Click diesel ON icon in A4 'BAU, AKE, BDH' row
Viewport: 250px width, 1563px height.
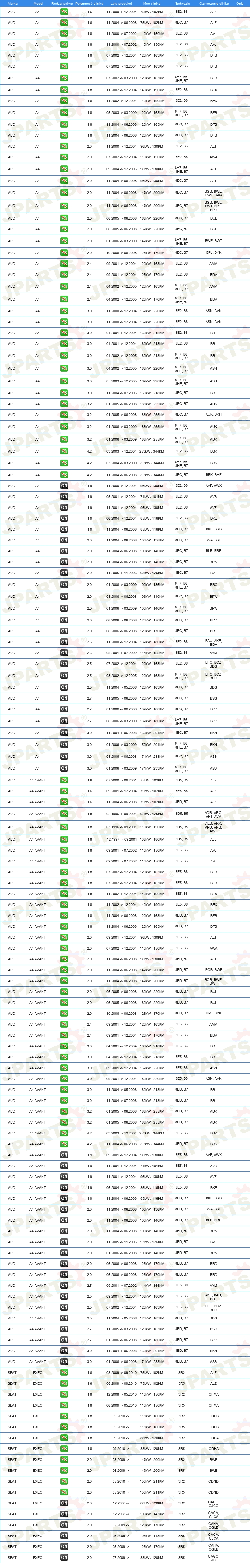64,642
